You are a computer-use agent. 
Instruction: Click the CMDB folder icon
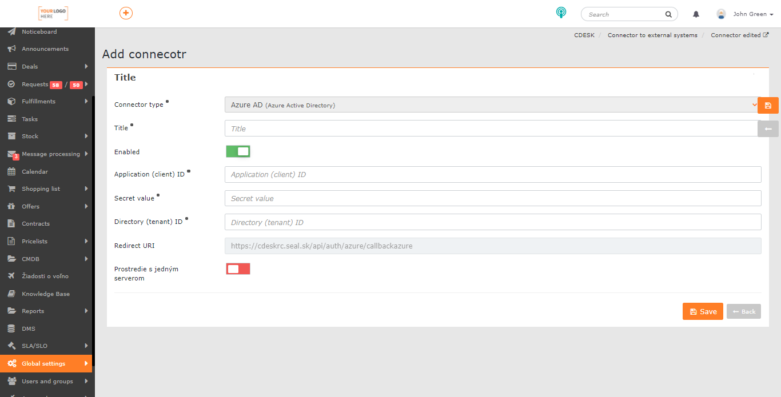(x=11, y=259)
